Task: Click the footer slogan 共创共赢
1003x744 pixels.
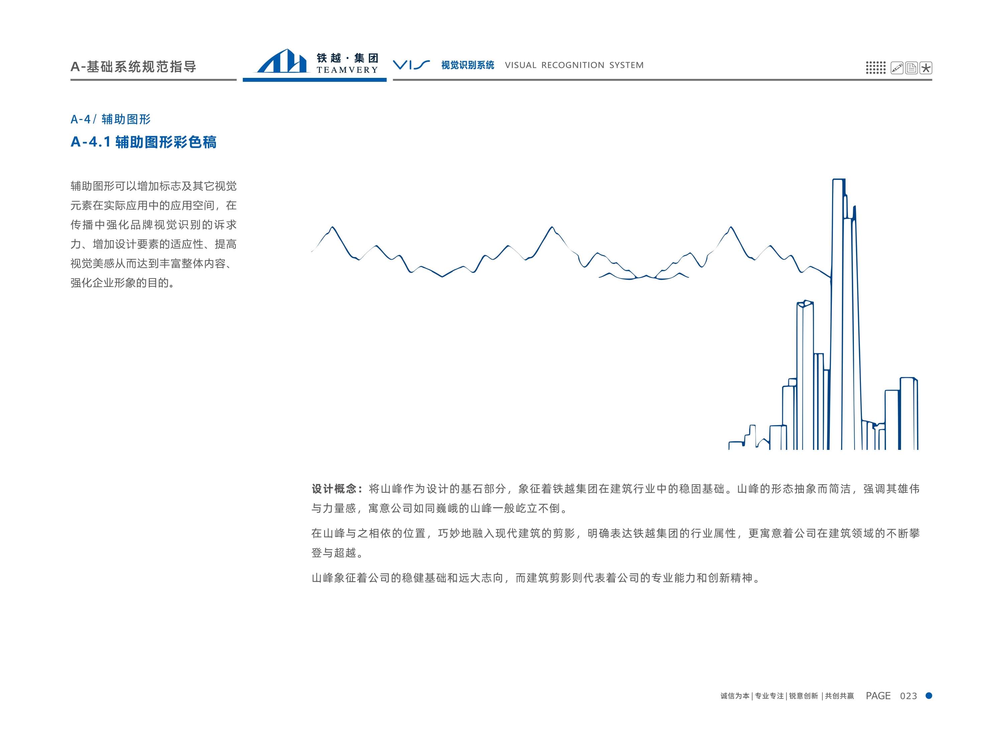Action: click(840, 696)
